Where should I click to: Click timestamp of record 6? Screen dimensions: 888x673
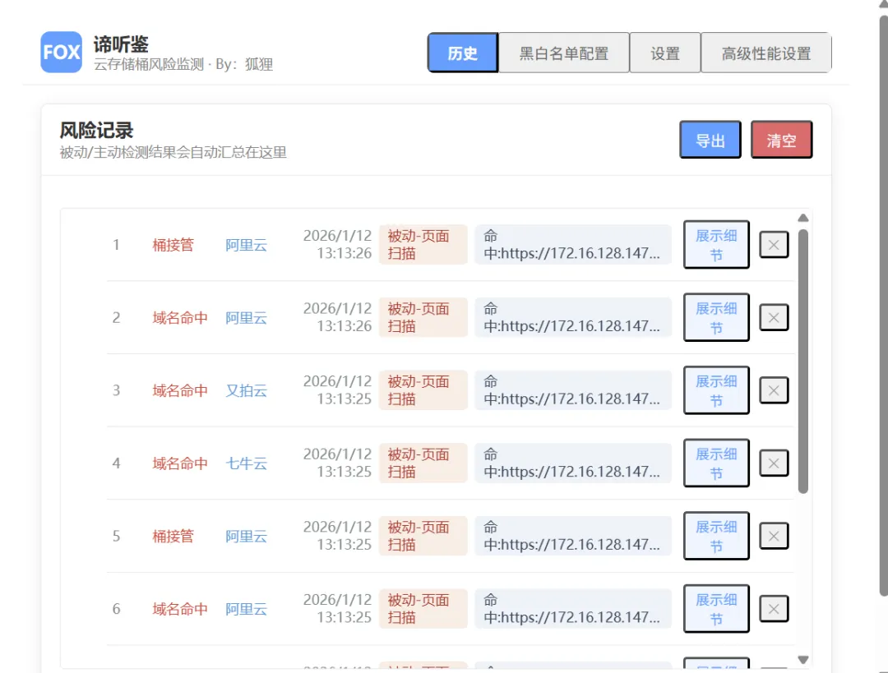point(338,609)
